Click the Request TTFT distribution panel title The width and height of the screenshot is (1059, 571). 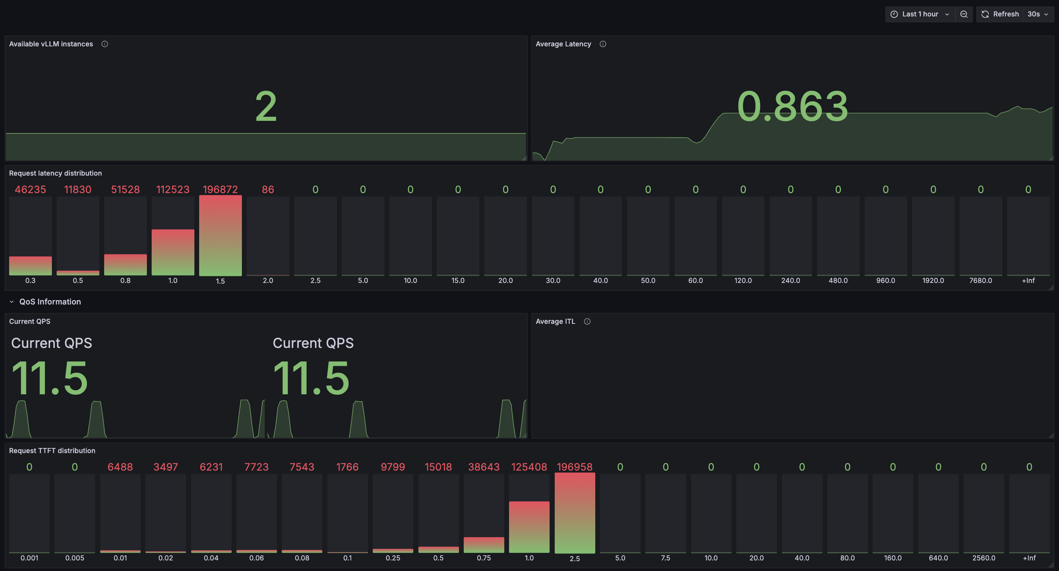click(52, 450)
